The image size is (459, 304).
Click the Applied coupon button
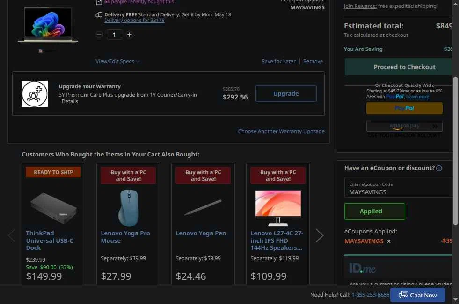375,212
